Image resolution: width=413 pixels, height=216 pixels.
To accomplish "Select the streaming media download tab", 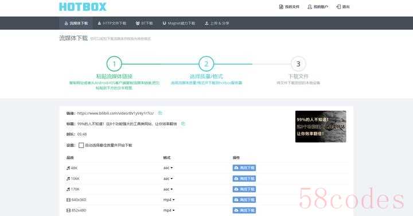I will tap(76, 23).
